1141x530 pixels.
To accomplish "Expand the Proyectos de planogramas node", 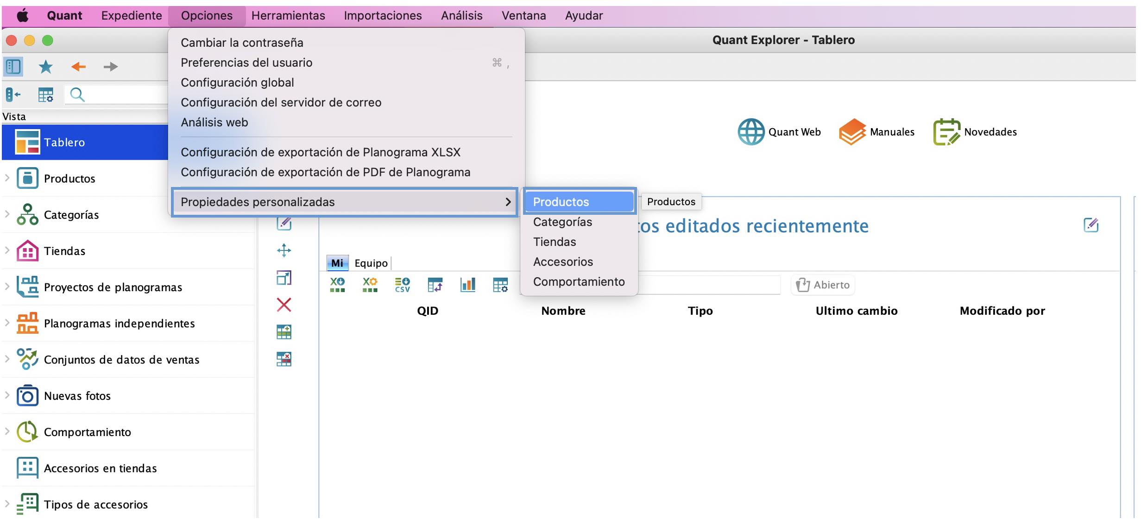I will pyautogui.click(x=7, y=287).
